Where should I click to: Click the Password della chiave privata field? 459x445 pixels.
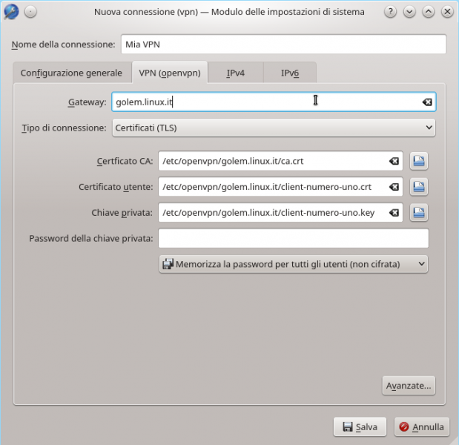pos(294,238)
